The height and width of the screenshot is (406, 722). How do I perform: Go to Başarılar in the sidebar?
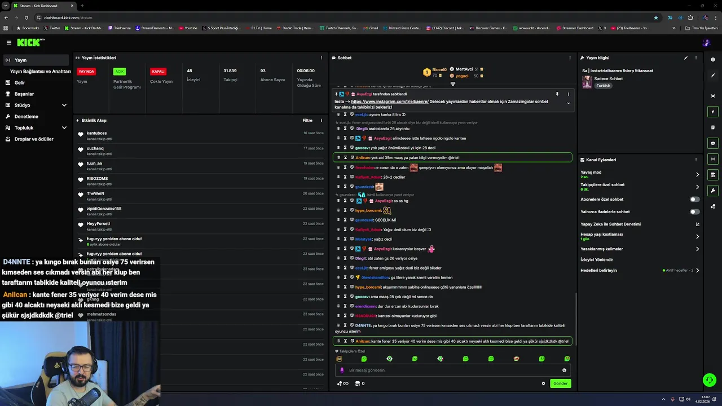click(x=35, y=94)
